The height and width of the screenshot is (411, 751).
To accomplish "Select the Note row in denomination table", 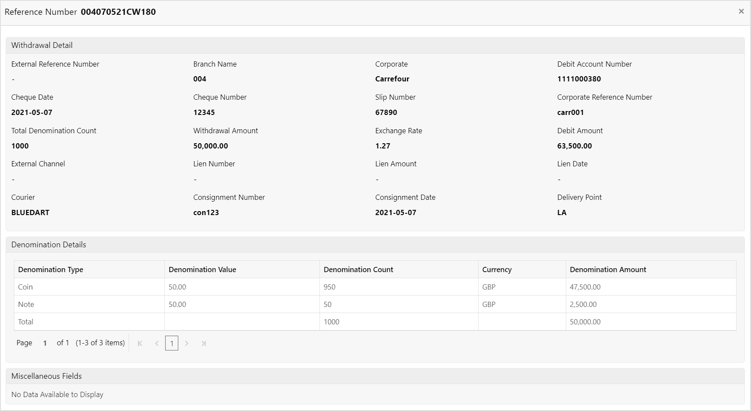I will (x=375, y=304).
